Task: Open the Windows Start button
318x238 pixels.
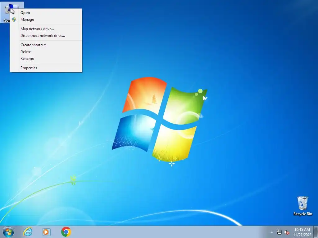Action: [8, 232]
